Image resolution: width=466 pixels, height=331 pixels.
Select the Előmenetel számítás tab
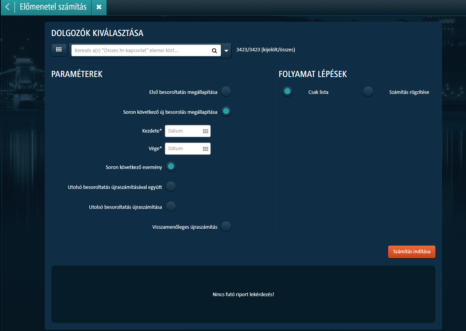(x=53, y=7)
